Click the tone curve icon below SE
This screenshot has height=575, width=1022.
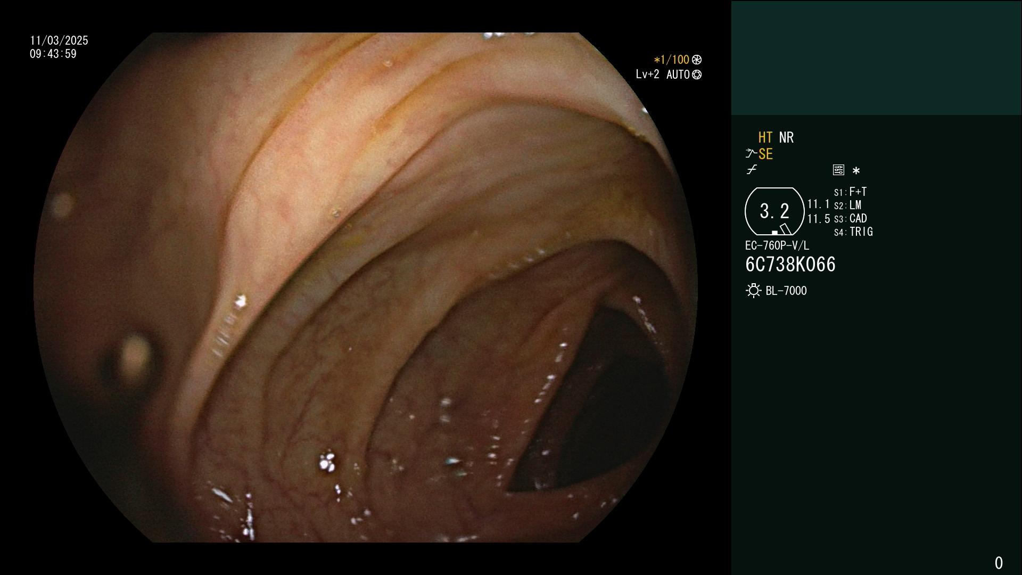point(752,170)
